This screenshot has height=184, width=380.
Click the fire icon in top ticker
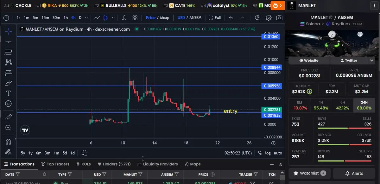click(x=275, y=5)
